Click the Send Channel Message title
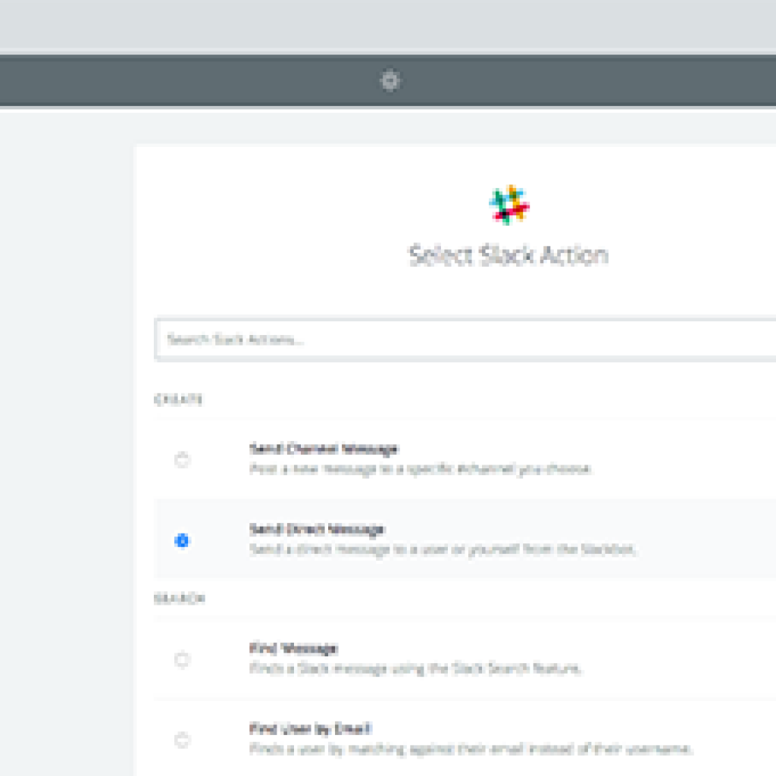The height and width of the screenshot is (776, 776). 323,449
